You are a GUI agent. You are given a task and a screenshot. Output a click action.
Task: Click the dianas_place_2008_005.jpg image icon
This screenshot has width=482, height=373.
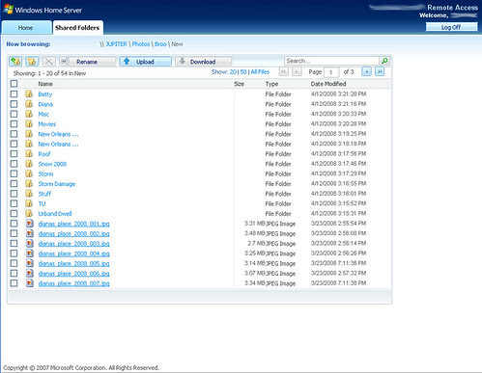coord(30,263)
